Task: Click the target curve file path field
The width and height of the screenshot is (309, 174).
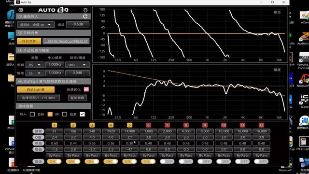Action: click(66, 41)
